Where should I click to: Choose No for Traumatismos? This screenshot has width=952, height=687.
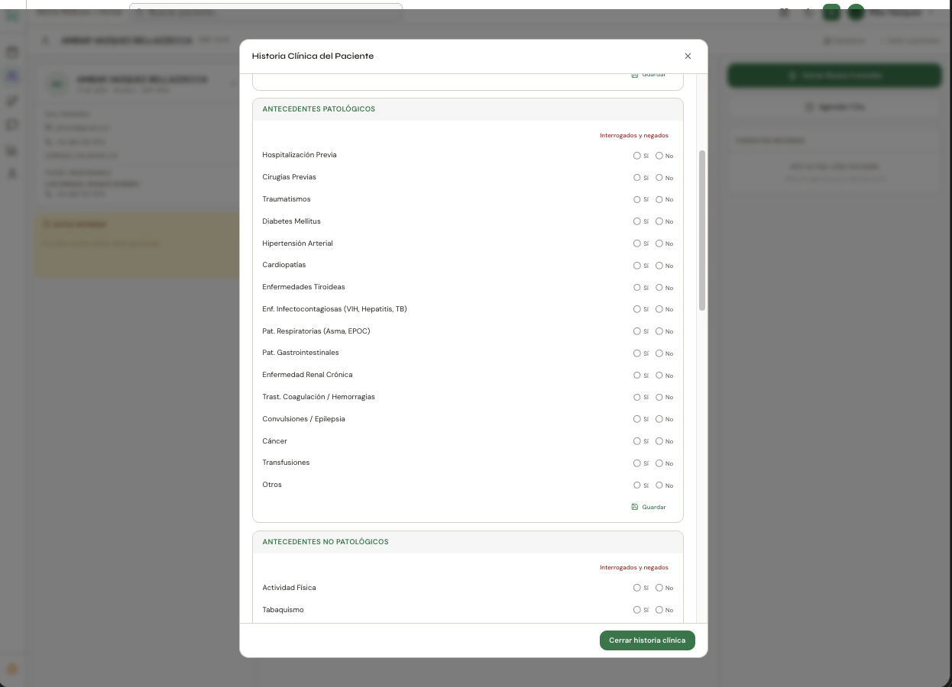659,199
